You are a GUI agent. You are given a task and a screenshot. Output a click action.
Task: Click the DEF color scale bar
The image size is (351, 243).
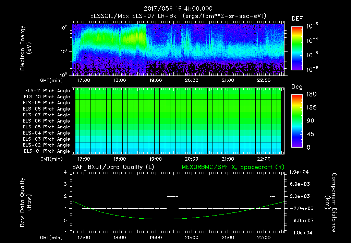297,48
